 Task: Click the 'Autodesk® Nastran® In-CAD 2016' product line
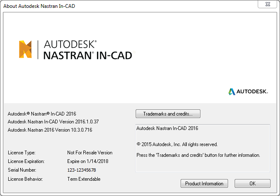pos(42,114)
